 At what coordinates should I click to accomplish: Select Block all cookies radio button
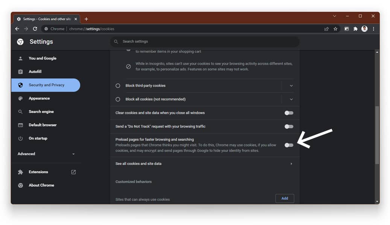tap(118, 99)
